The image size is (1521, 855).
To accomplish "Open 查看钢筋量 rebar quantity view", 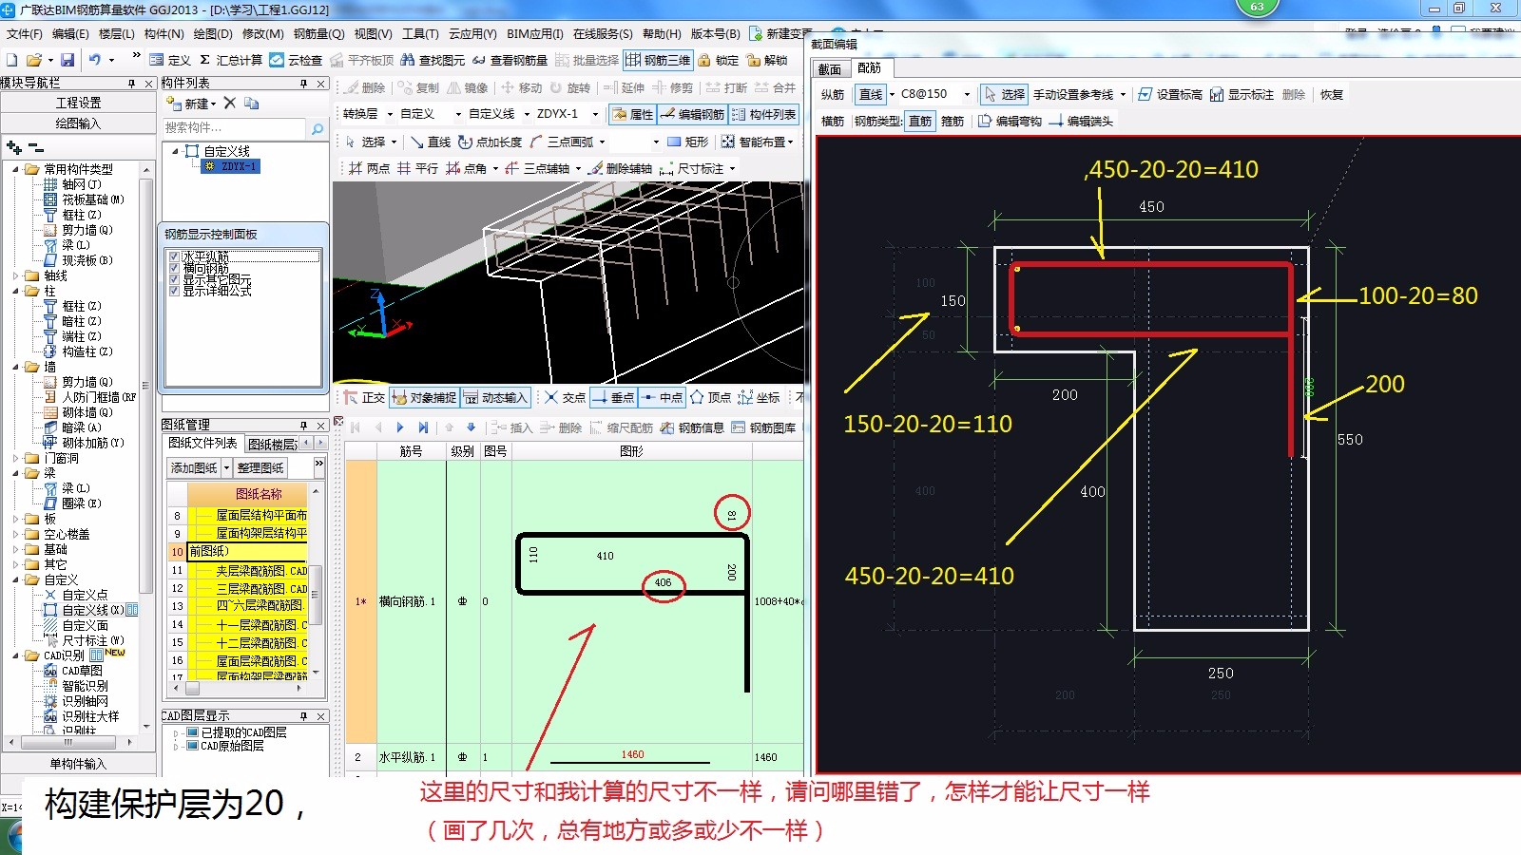I will (510, 60).
